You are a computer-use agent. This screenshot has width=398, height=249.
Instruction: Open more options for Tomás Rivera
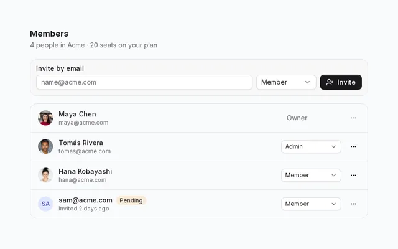coord(353,147)
